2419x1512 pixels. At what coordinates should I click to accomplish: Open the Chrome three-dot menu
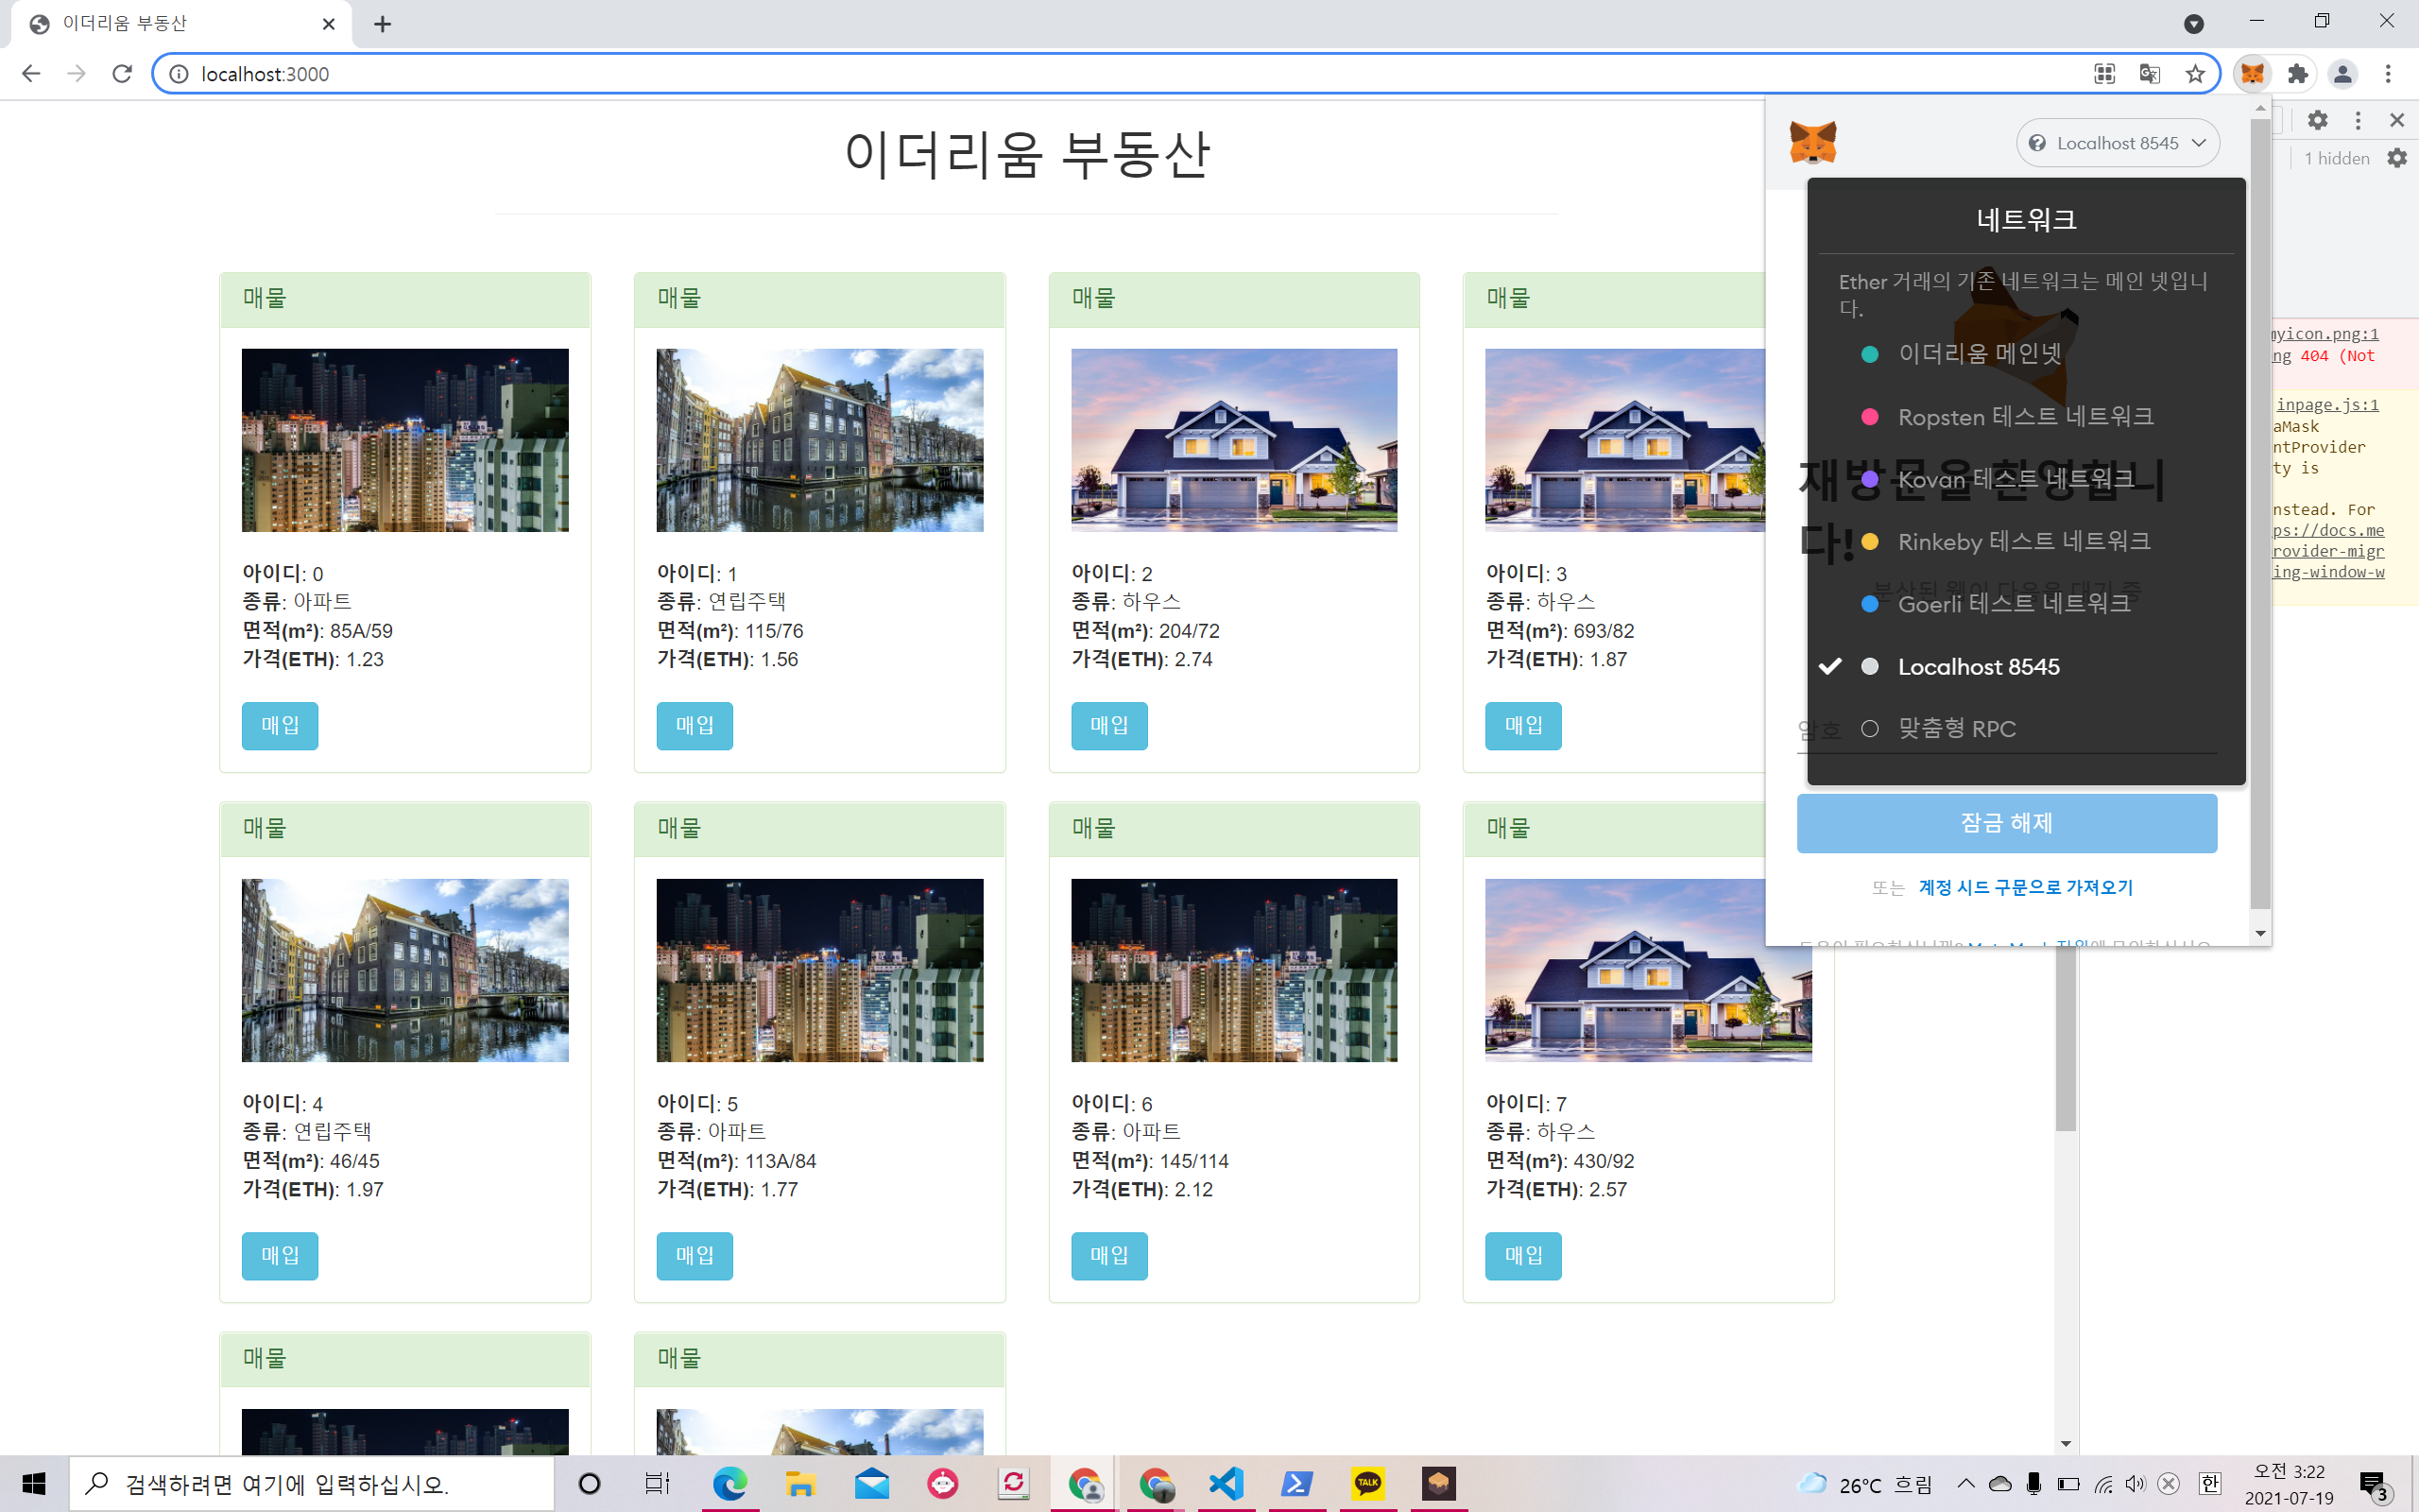pos(2388,74)
